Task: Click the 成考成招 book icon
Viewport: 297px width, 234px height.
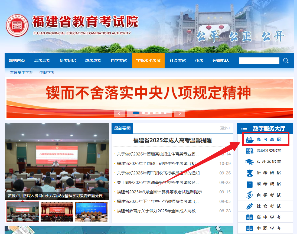Action: coord(250,184)
